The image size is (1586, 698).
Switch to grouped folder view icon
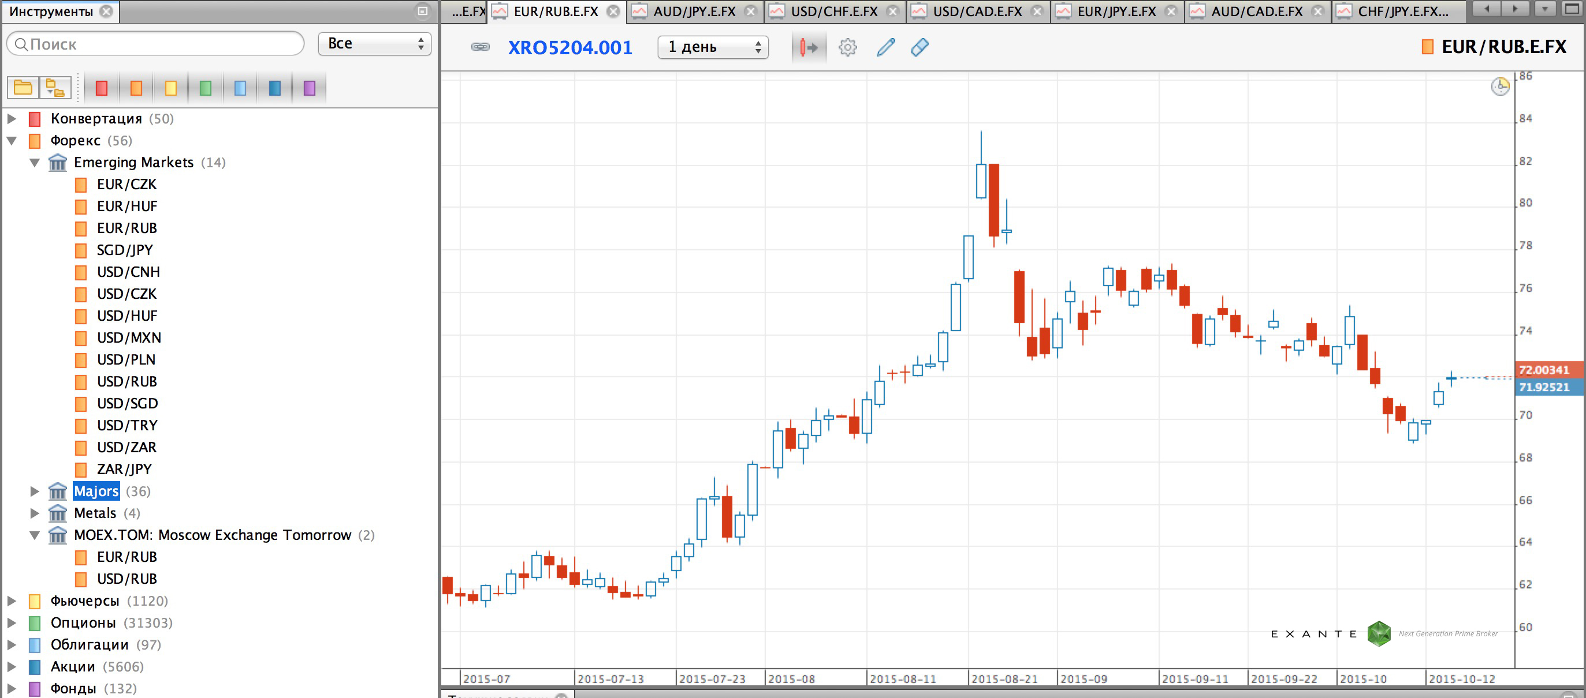click(55, 87)
